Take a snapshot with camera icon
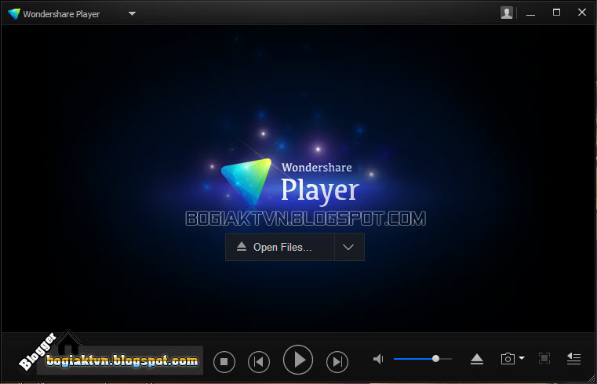The height and width of the screenshot is (384, 597). point(508,358)
